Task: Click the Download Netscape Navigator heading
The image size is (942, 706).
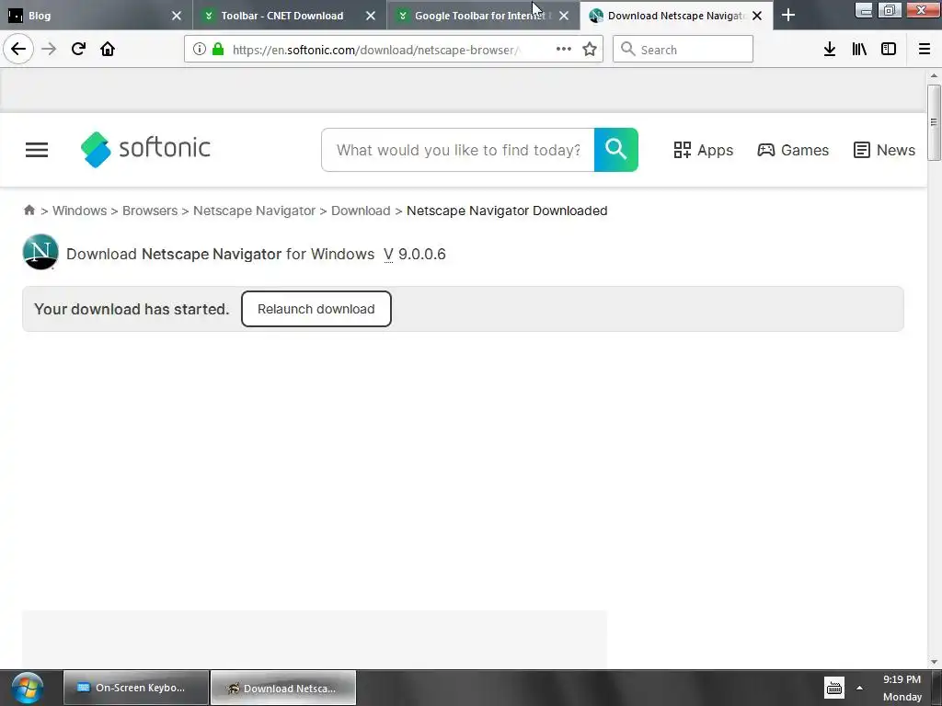Action: [221, 255]
